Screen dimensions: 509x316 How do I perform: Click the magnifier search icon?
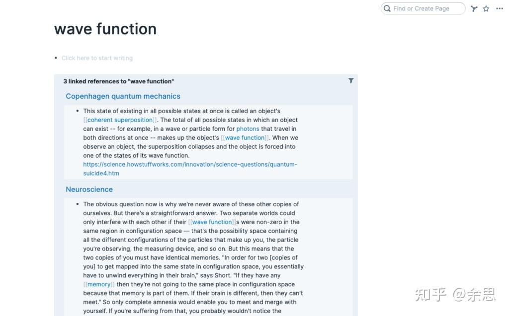pyautogui.click(x=387, y=8)
